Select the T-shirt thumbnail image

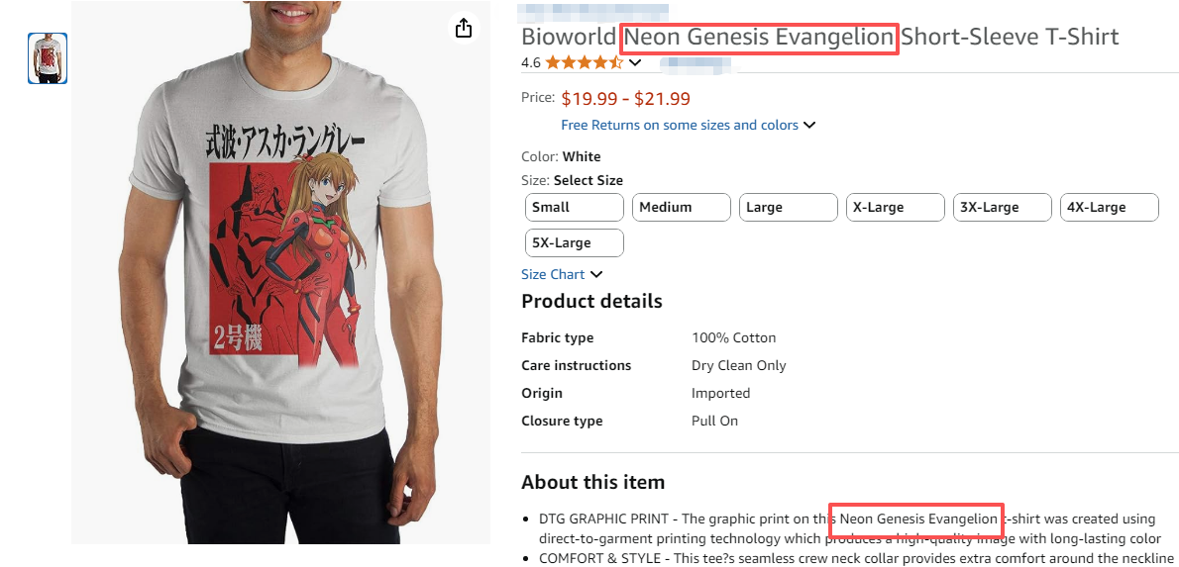click(48, 58)
